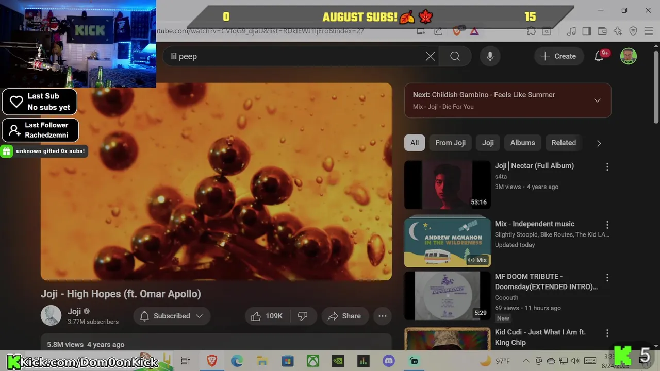Screen dimensions: 660x371
Task: Open the browser hamburger main menu
Action: pyautogui.click(x=649, y=31)
